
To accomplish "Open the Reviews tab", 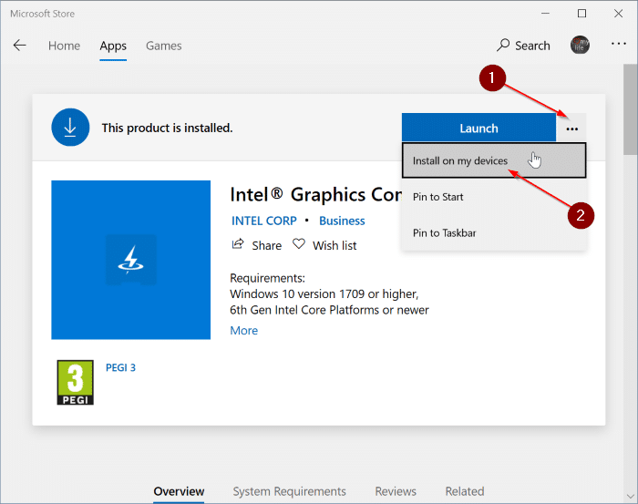I will tap(396, 491).
